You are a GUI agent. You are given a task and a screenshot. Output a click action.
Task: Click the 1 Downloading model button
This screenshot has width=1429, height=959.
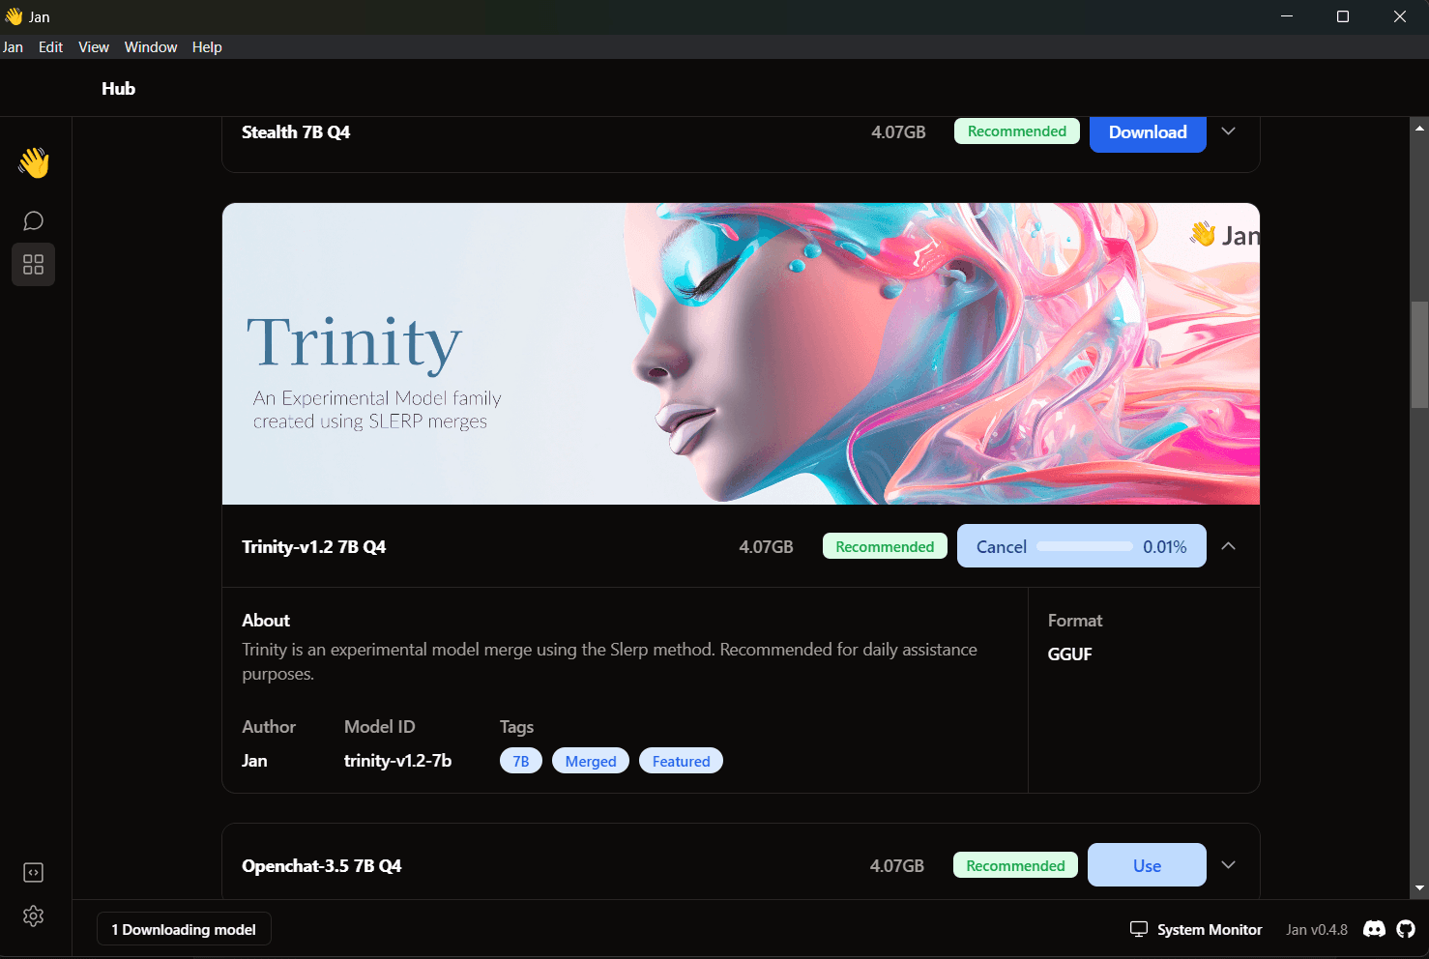coord(184,929)
